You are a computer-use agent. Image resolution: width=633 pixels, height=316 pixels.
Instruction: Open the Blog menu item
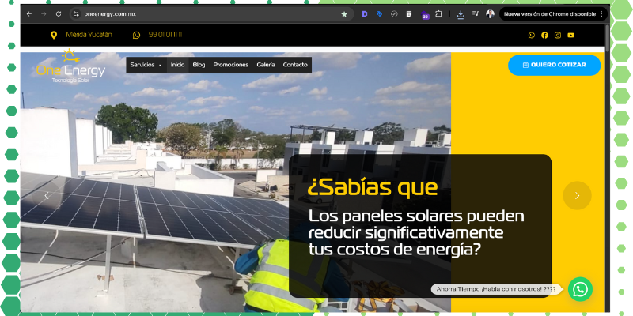click(199, 65)
